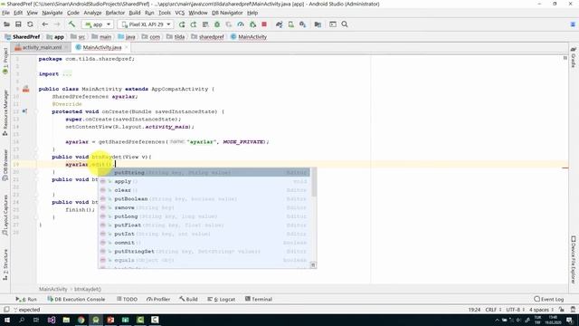Click the java breadcrumb folder
Image resolution: width=579 pixels, height=326 pixels.
coord(127,36)
